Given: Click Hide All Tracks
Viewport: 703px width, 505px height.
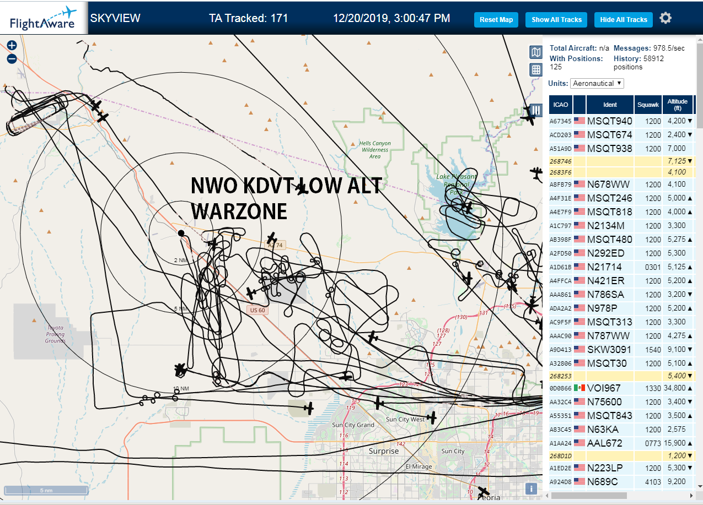Looking at the screenshot, I should (624, 19).
